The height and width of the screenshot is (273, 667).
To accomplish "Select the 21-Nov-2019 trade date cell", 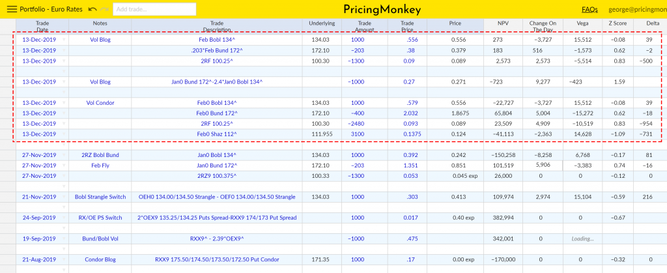I will pos(42,197).
